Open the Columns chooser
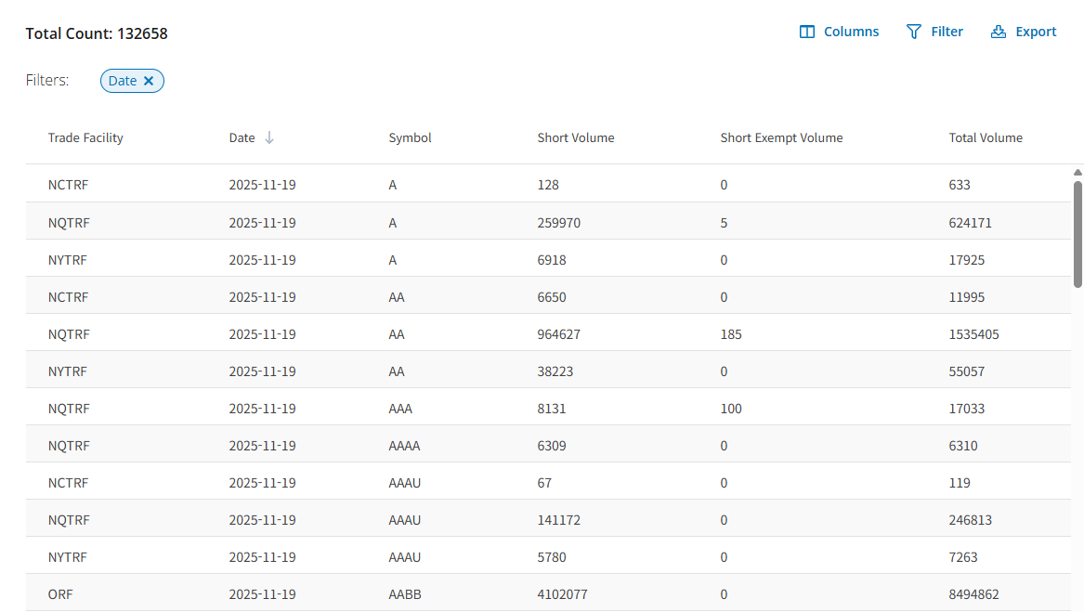 click(x=839, y=32)
